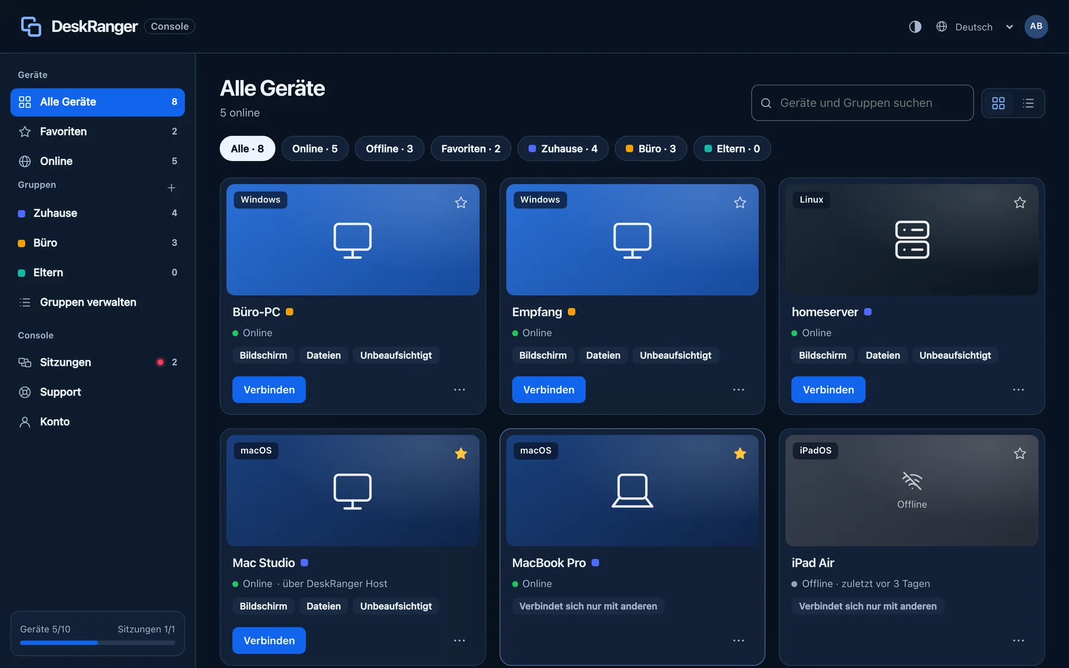Unfavorite the Mac Studio star

pyautogui.click(x=461, y=454)
